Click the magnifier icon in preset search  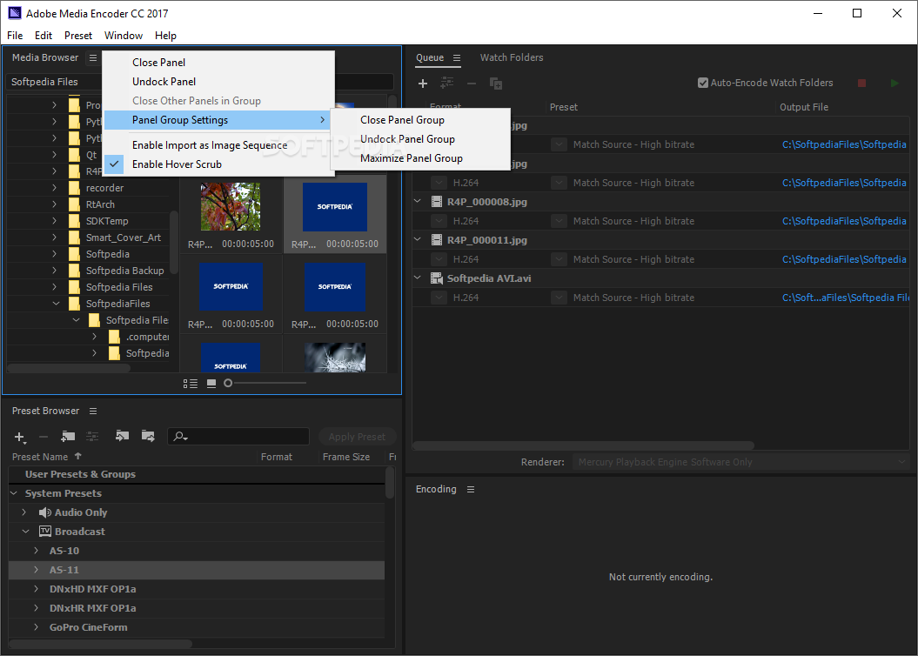coord(180,437)
